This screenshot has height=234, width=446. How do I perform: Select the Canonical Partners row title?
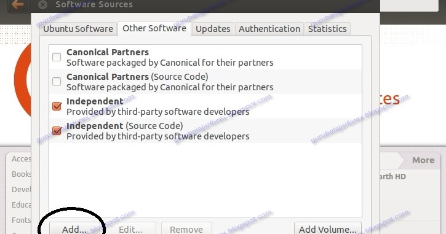point(108,52)
